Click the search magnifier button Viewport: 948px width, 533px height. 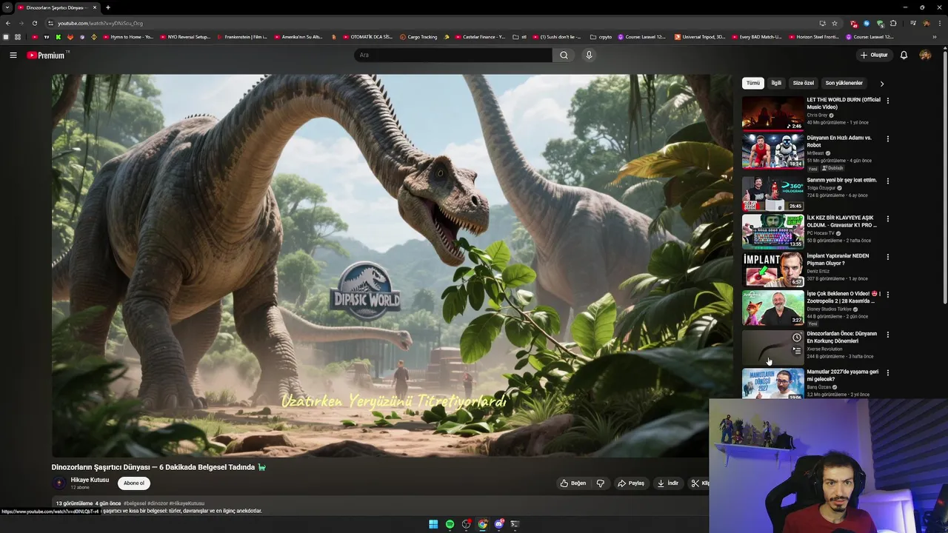(564, 55)
